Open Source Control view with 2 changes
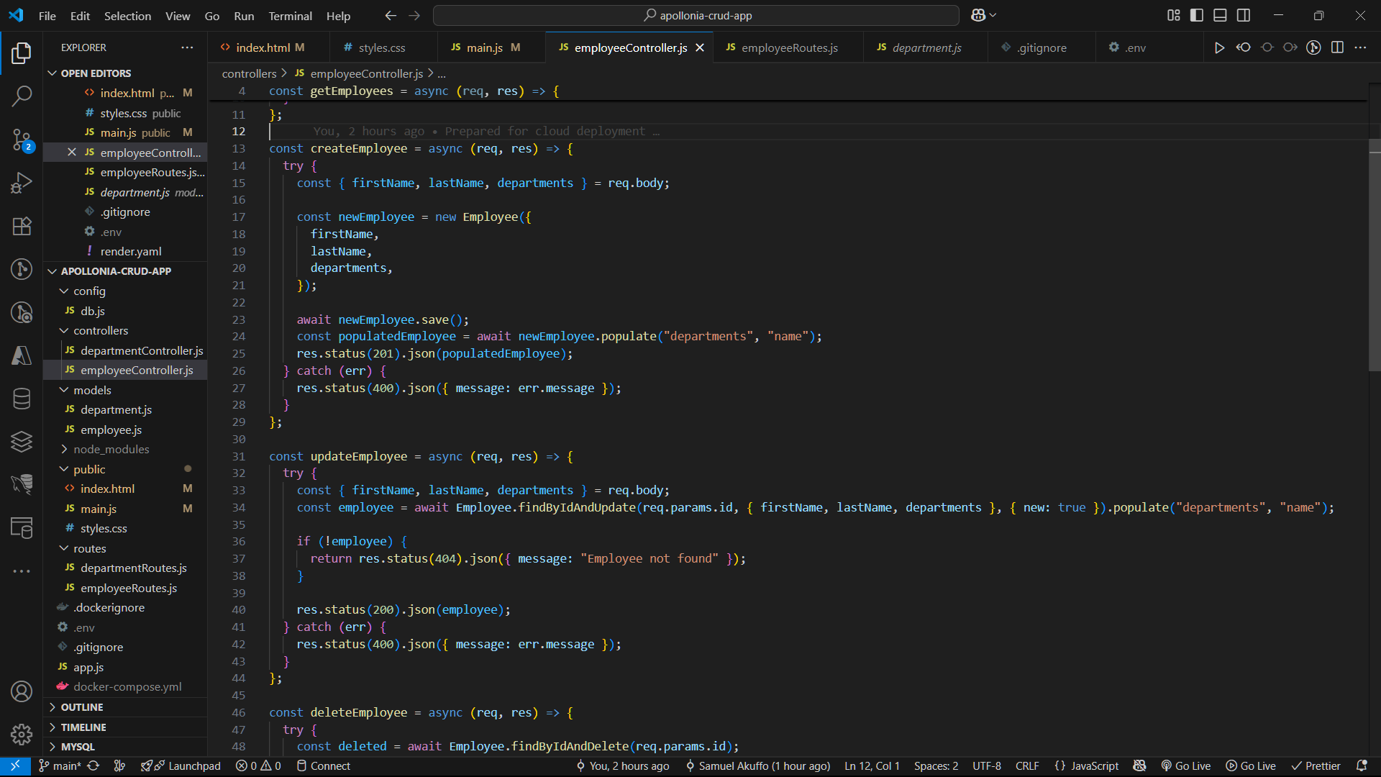Image resolution: width=1381 pixels, height=777 pixels. [x=22, y=140]
